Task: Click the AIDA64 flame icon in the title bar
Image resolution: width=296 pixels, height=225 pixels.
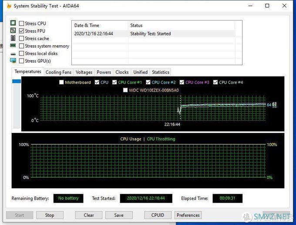Action: pos(9,6)
